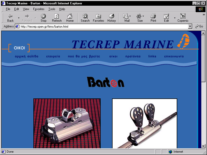Expand the Back history dropdown arrow
This screenshot has height=155, width=207.
click(x=19, y=18)
